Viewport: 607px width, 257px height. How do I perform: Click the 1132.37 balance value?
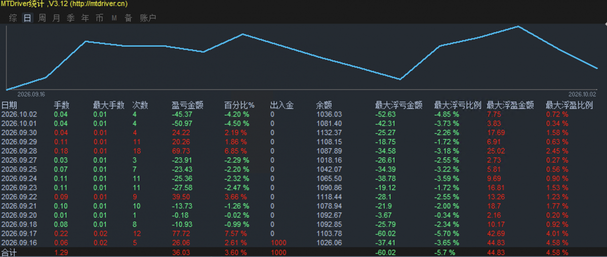pos(329,133)
